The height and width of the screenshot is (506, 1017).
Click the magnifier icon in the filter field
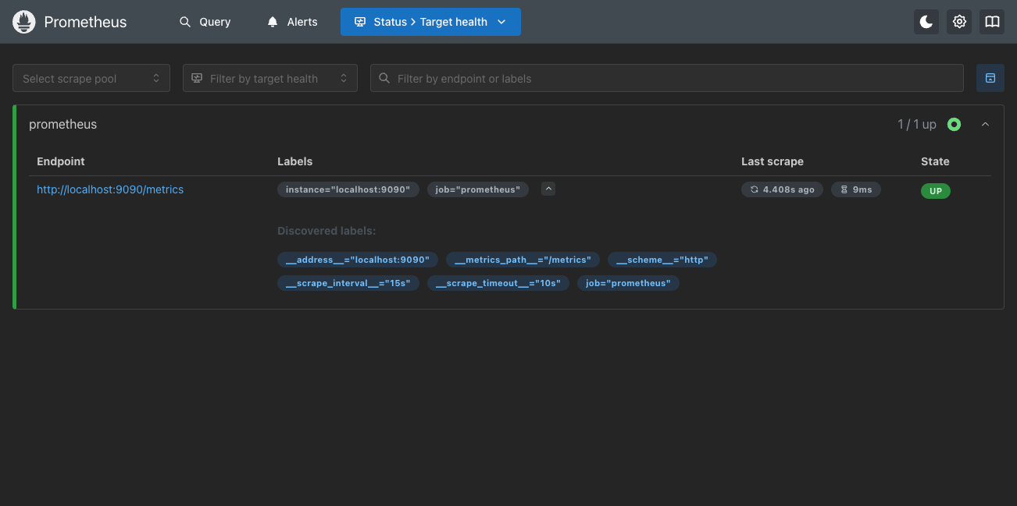click(384, 78)
